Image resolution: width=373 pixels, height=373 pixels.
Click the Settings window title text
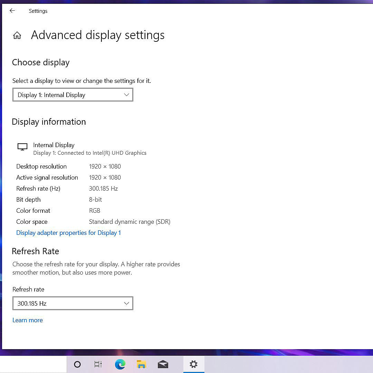[x=38, y=11]
